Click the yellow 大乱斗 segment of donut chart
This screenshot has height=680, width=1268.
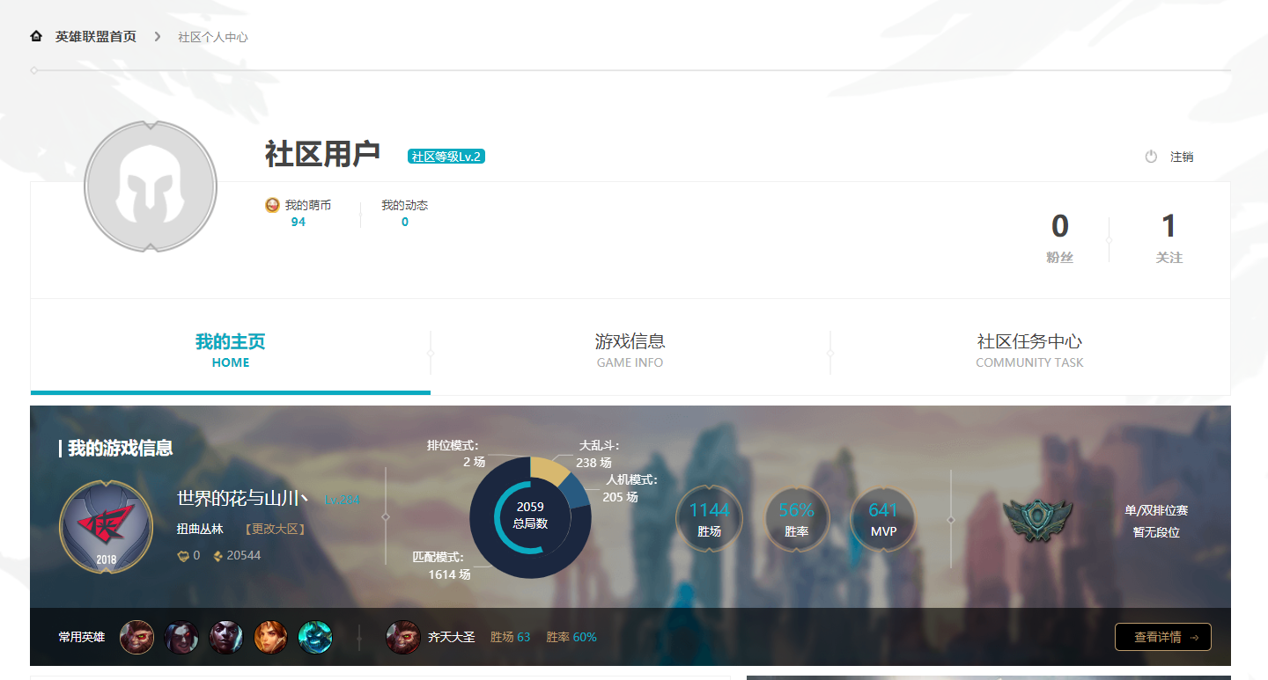(x=550, y=470)
